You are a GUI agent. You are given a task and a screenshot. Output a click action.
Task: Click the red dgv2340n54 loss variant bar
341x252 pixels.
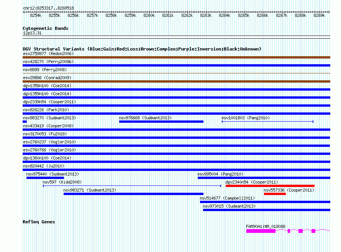(x=270, y=186)
